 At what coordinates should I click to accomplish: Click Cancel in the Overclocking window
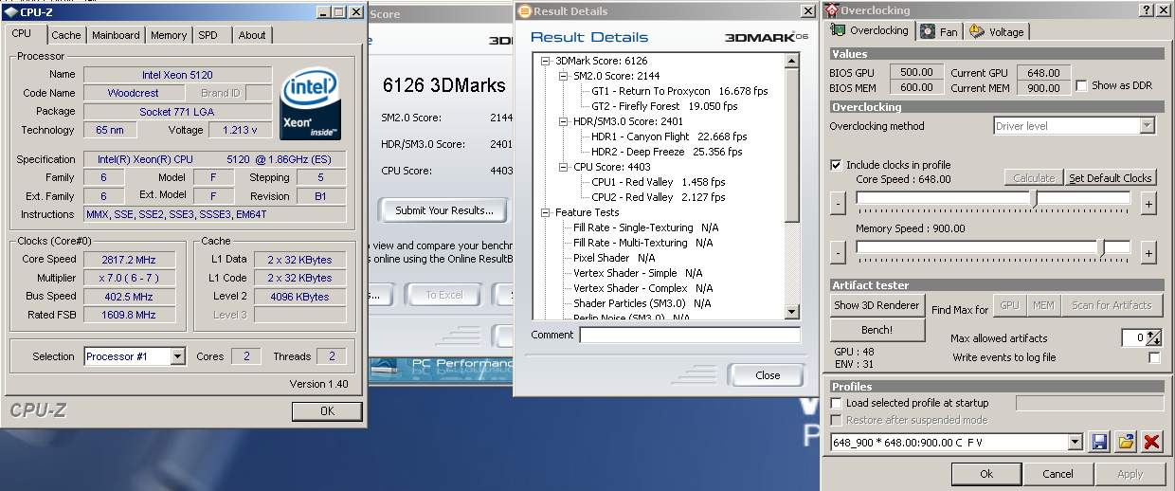1057,474
